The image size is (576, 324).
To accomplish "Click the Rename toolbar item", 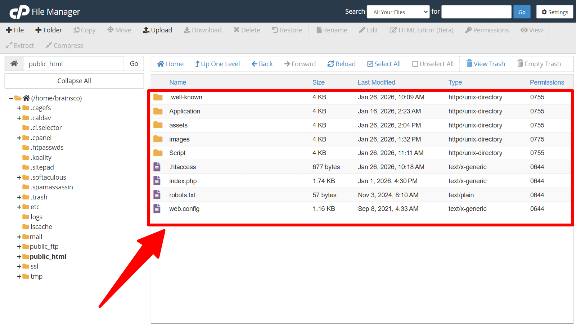I will tap(332, 30).
